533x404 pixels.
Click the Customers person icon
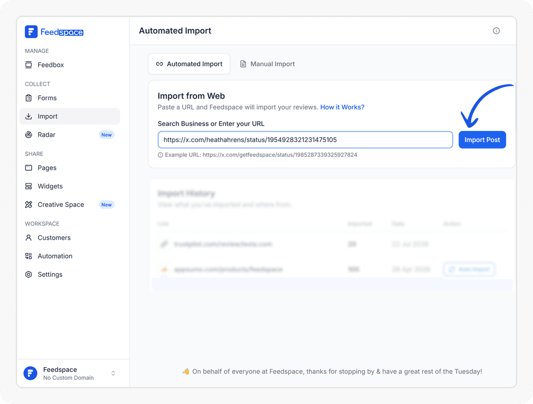pos(29,237)
